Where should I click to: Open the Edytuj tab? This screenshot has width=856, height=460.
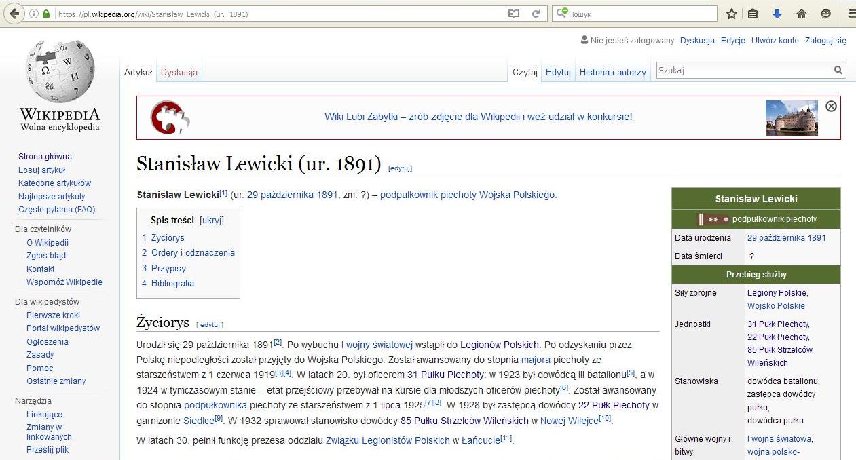click(558, 72)
